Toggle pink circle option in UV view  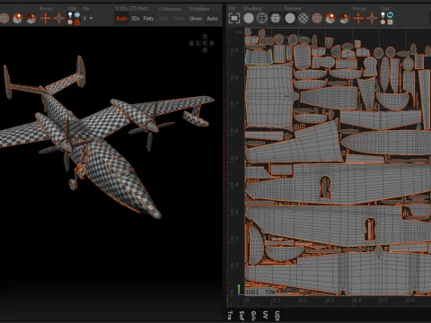(x=383, y=22)
